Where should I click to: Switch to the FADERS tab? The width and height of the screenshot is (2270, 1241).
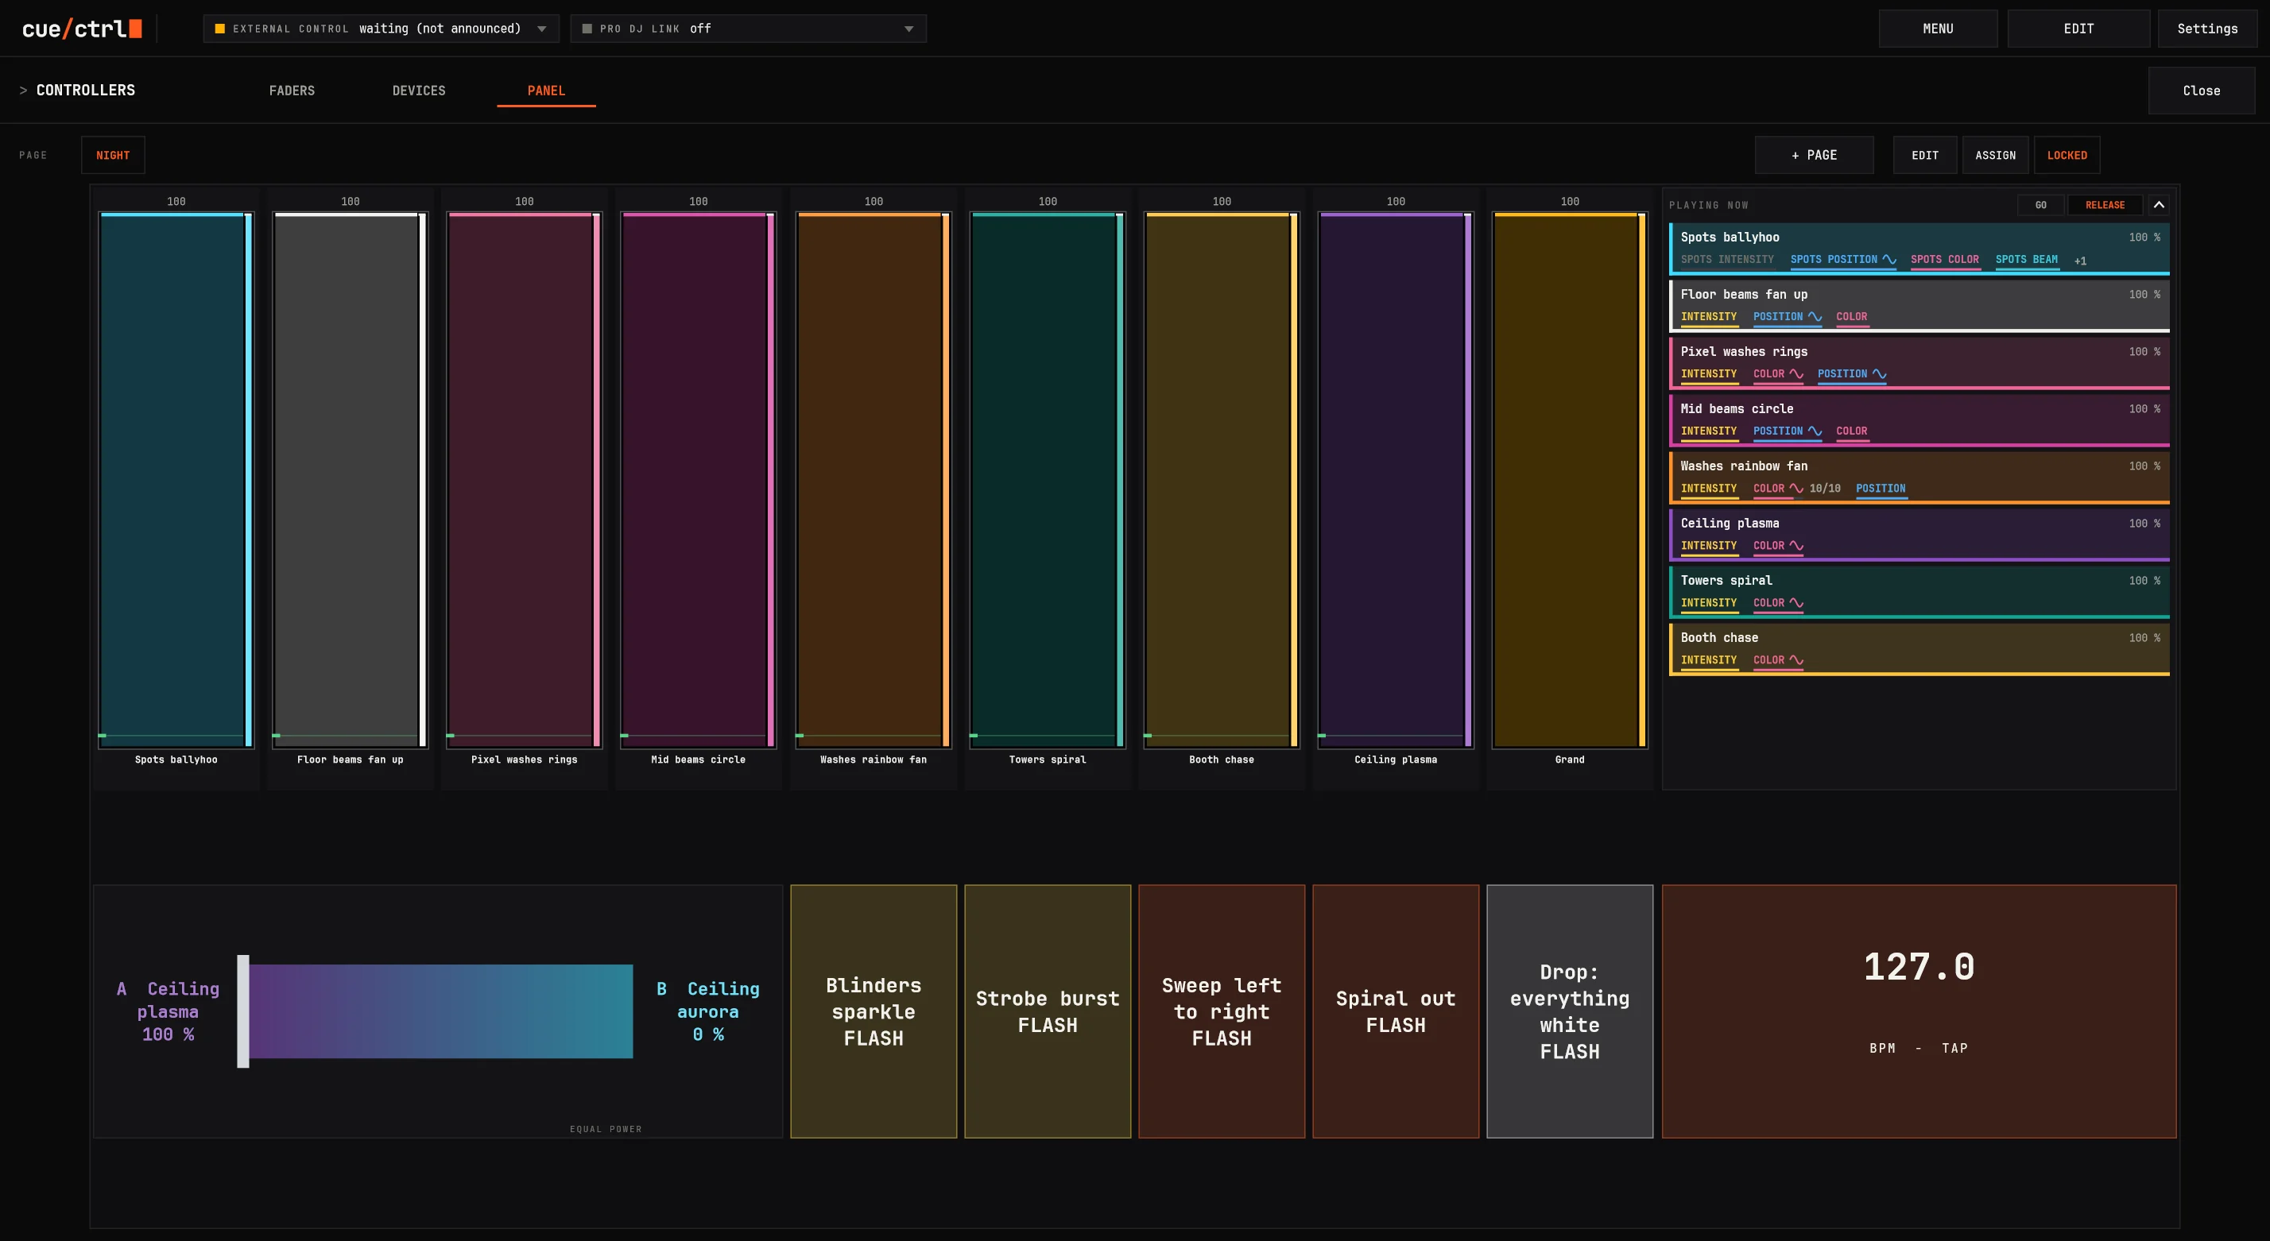tap(292, 91)
